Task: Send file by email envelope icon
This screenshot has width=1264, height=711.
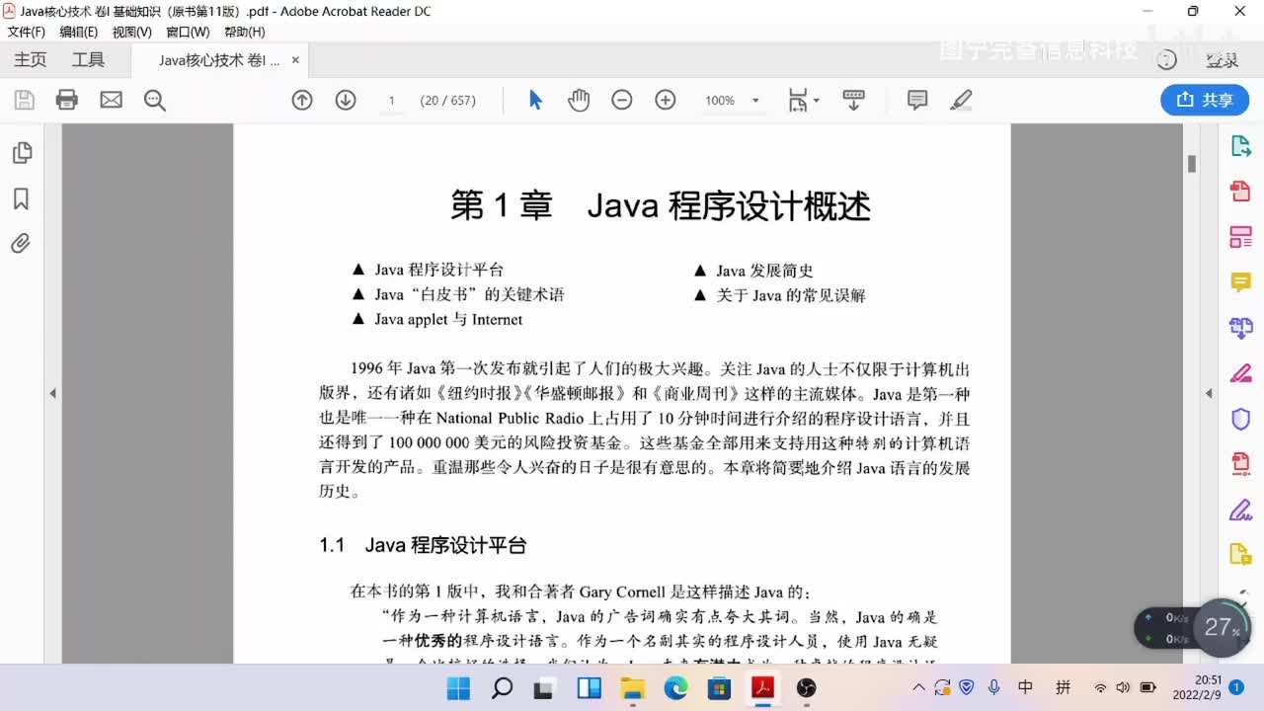Action: pos(112,100)
